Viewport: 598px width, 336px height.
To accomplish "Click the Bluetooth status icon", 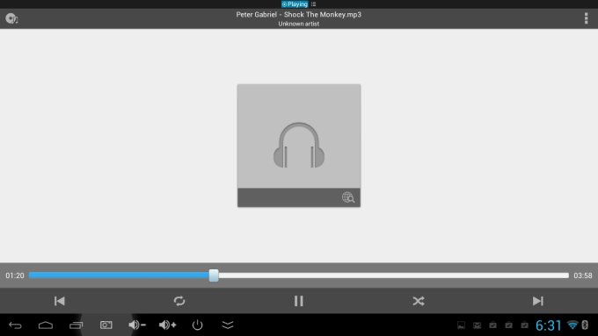I will click(585, 325).
